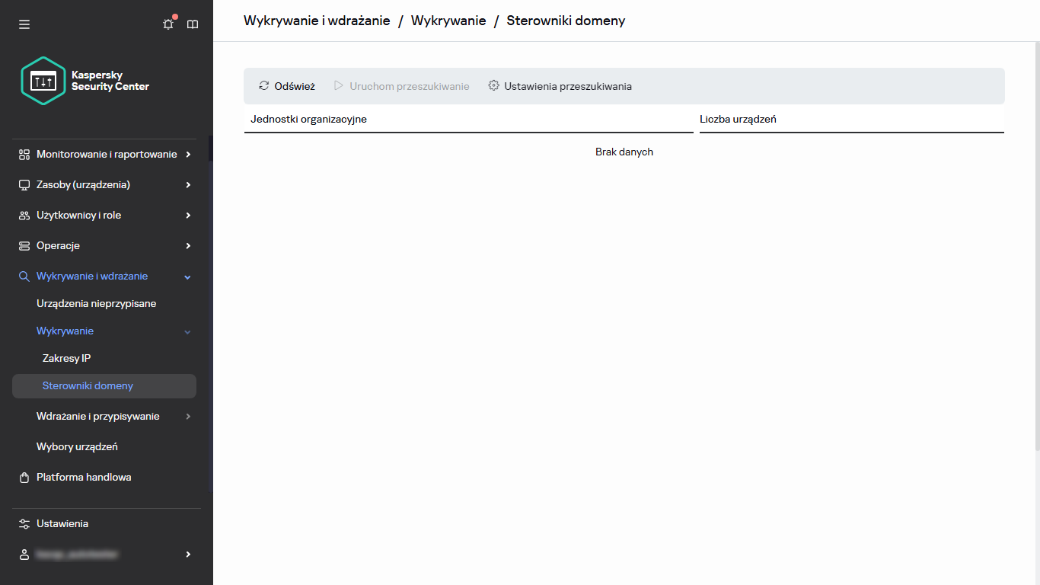1040x585 pixels.
Task: Open the hamburger navigation menu
Action: (x=24, y=24)
